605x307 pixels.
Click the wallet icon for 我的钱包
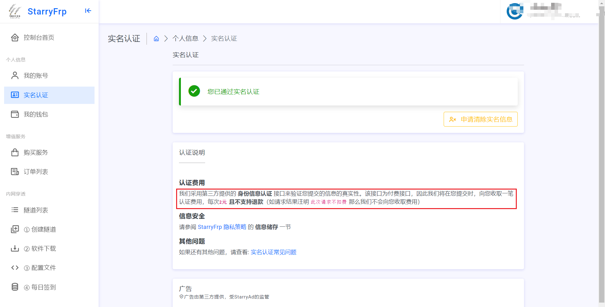[x=15, y=114]
